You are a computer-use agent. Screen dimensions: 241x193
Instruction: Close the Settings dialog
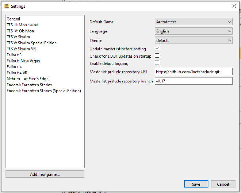pyautogui.click(x=234, y=6)
